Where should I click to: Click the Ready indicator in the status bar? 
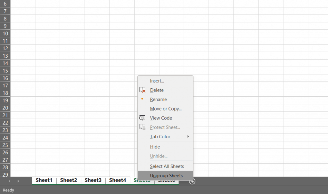(x=8, y=190)
